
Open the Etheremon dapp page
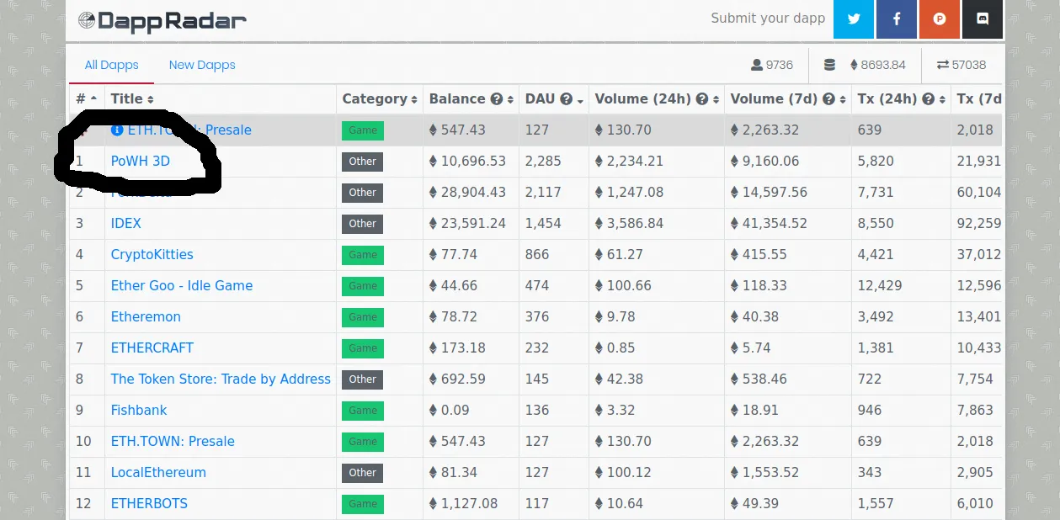point(146,316)
